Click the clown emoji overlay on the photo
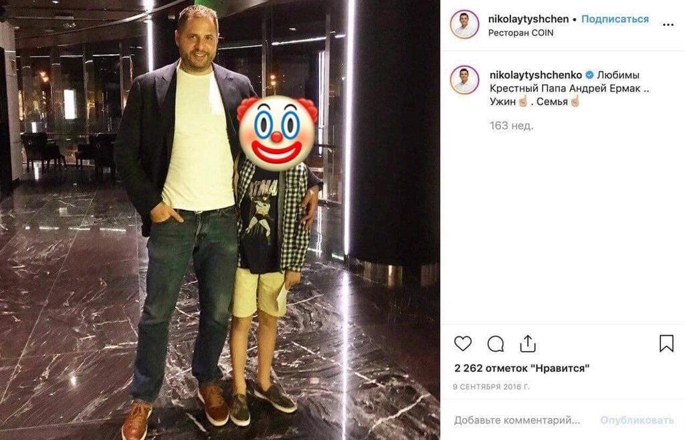 277,132
